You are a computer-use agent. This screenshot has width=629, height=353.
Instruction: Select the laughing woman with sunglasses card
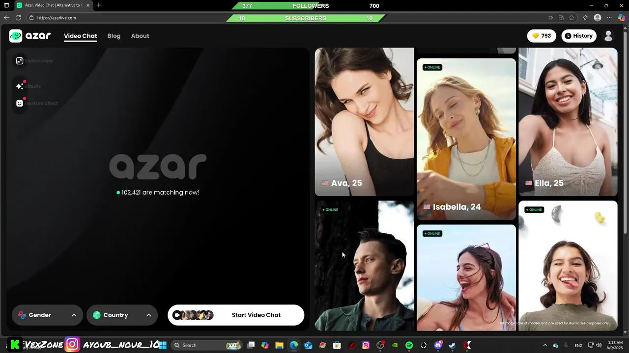click(466, 277)
